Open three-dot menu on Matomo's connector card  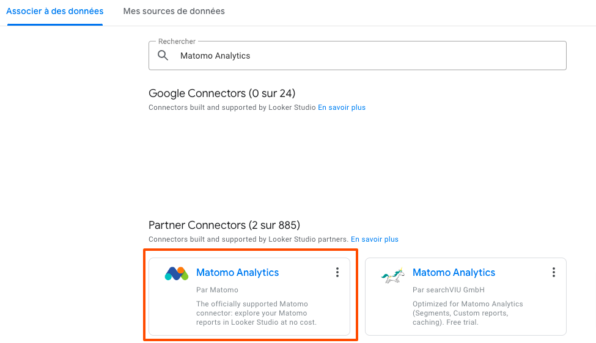(337, 272)
